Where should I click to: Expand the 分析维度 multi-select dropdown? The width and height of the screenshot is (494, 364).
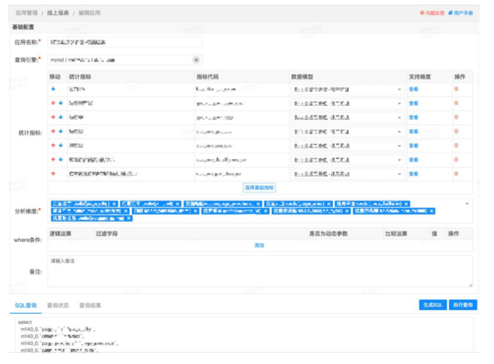pos(466,204)
